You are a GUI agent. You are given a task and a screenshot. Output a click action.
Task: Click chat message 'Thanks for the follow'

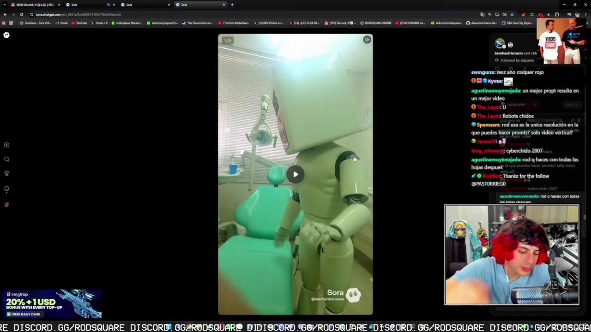coord(526,176)
